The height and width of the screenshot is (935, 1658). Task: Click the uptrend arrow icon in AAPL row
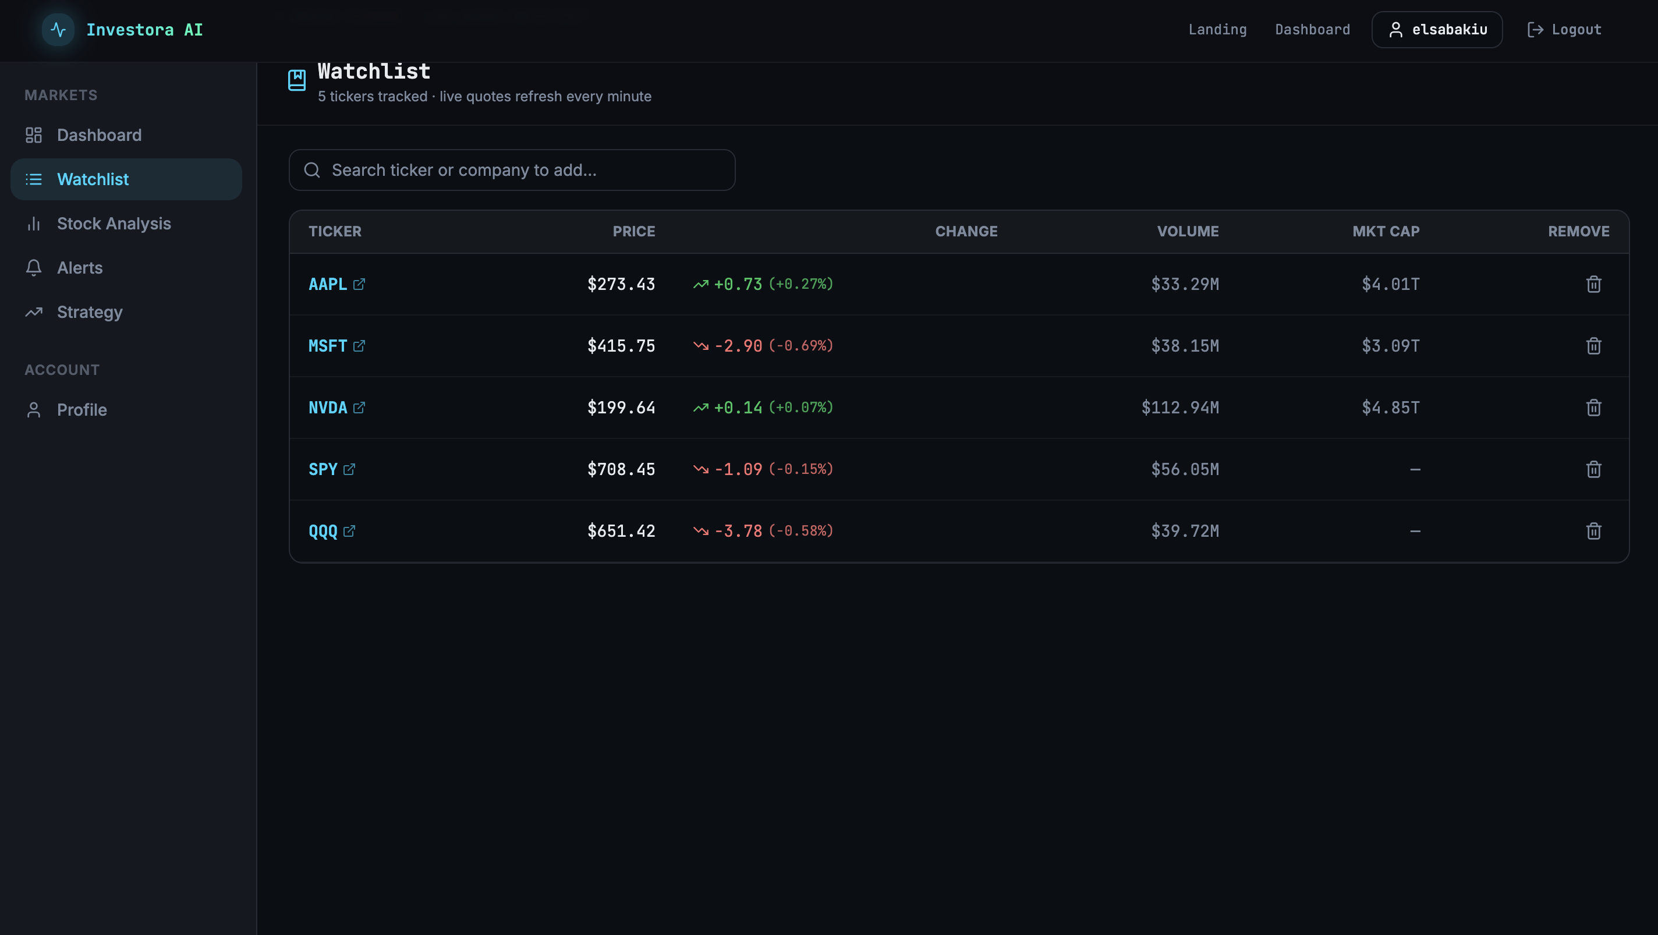point(700,285)
